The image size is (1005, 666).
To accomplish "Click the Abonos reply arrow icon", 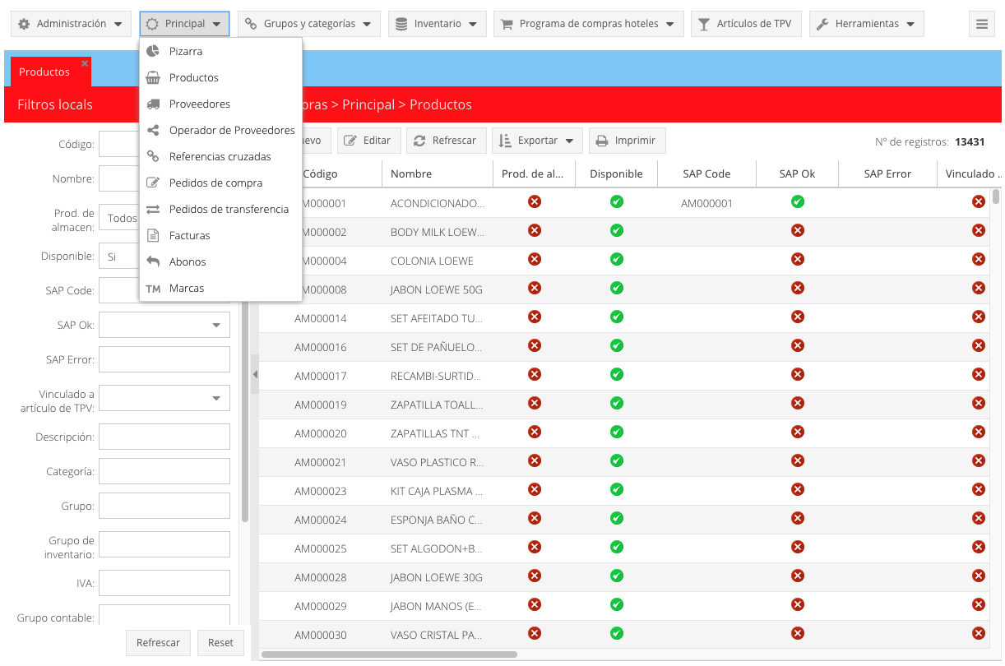I will coord(153,261).
